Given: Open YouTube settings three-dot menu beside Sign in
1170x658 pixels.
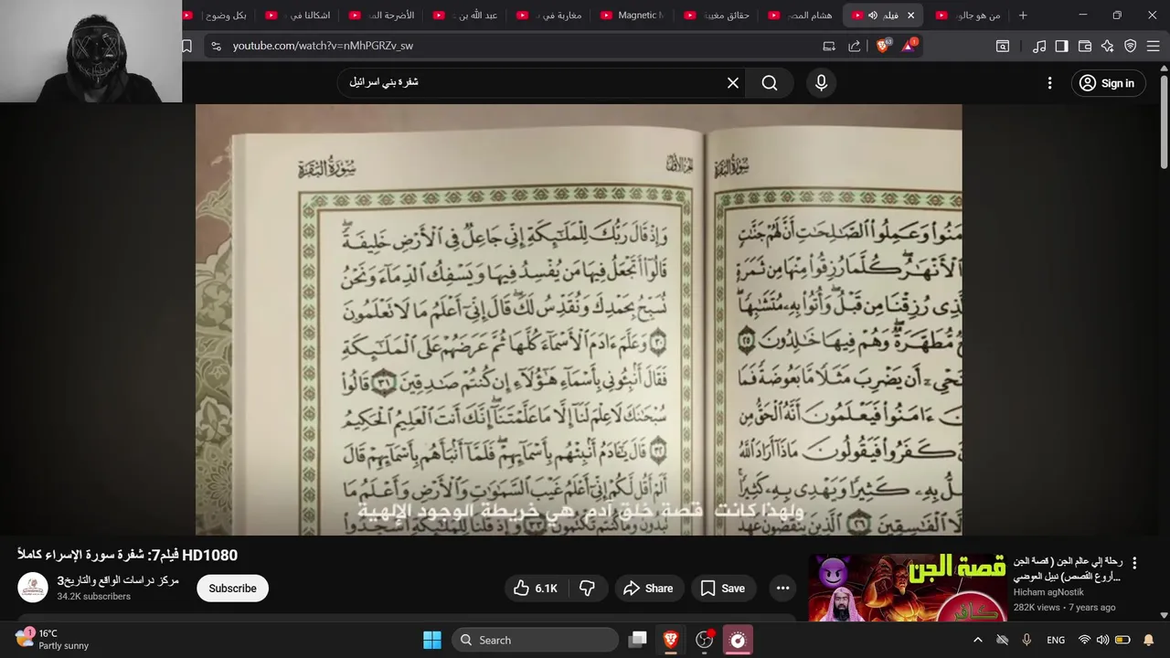Looking at the screenshot, I should tap(1049, 83).
